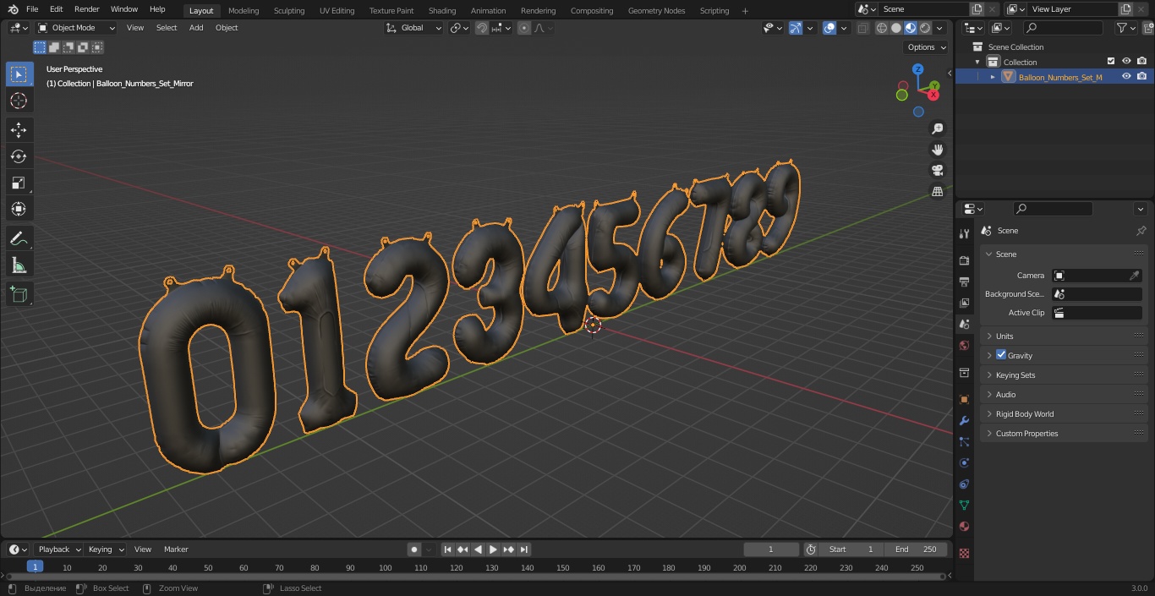Toggle auto keying record button

[414, 550]
